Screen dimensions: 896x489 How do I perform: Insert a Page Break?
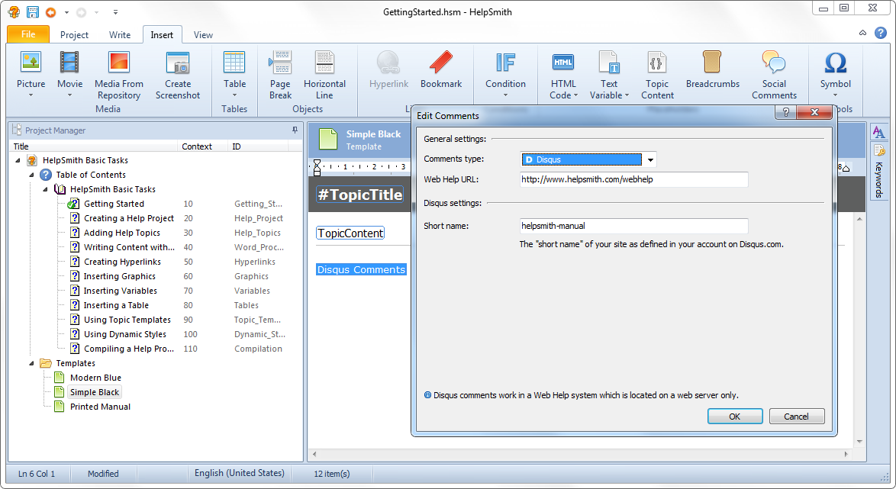[280, 74]
